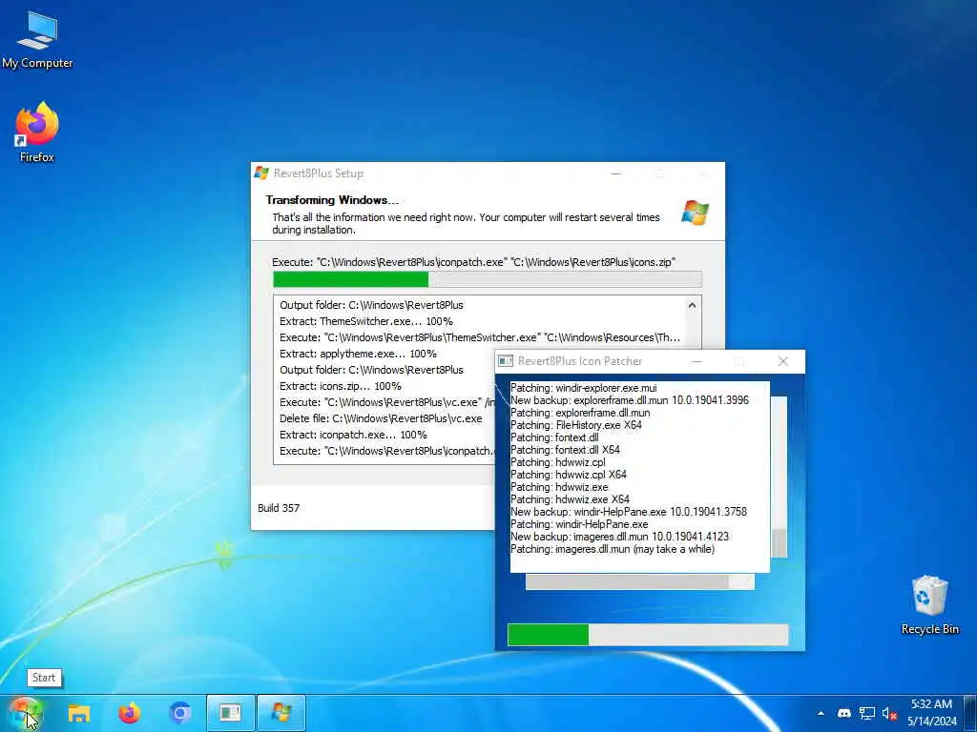Close the Revert8Plus Icon Patcher window
This screenshot has width=977, height=732.
click(783, 361)
